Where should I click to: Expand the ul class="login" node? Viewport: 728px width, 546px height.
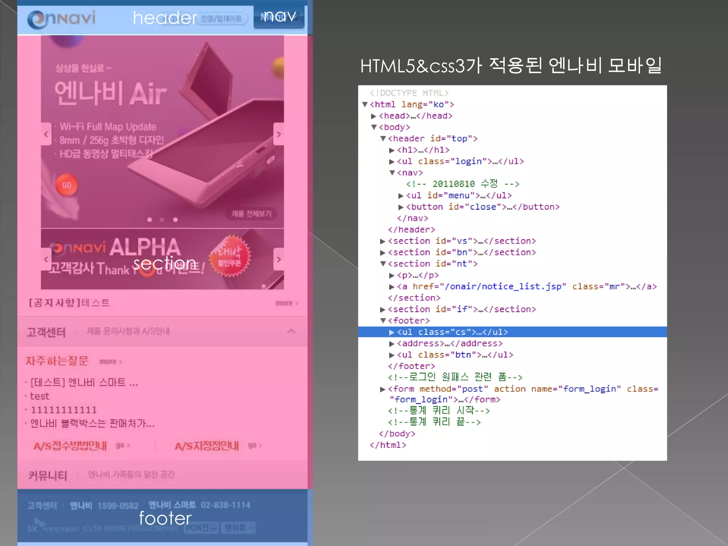coord(392,162)
